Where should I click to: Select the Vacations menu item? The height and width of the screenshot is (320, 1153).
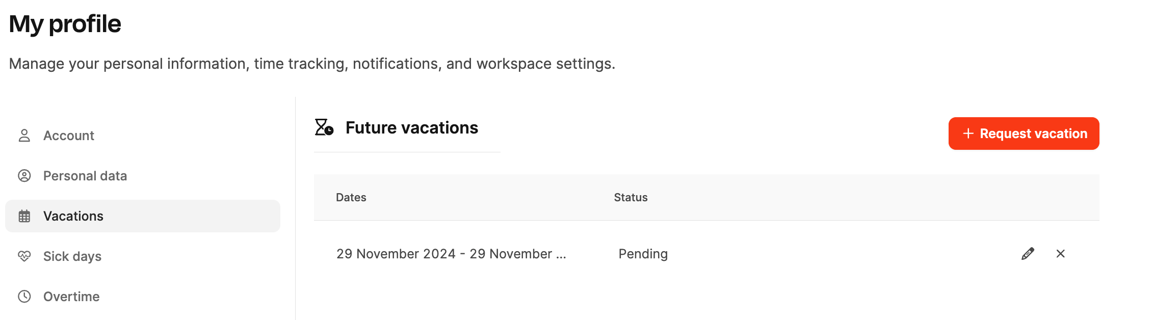point(73,216)
